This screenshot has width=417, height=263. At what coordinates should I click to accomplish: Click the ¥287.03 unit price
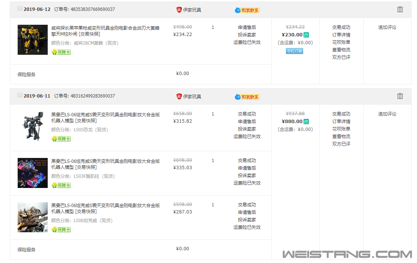coord(183,212)
